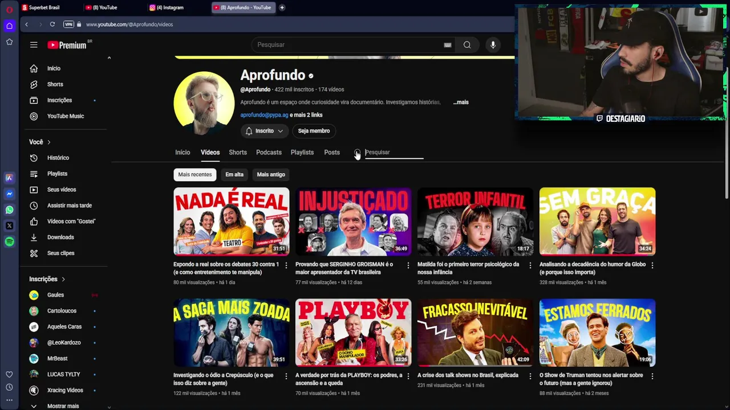Click the Aprofundo channel avatar
This screenshot has width=730, height=410.
click(x=204, y=102)
